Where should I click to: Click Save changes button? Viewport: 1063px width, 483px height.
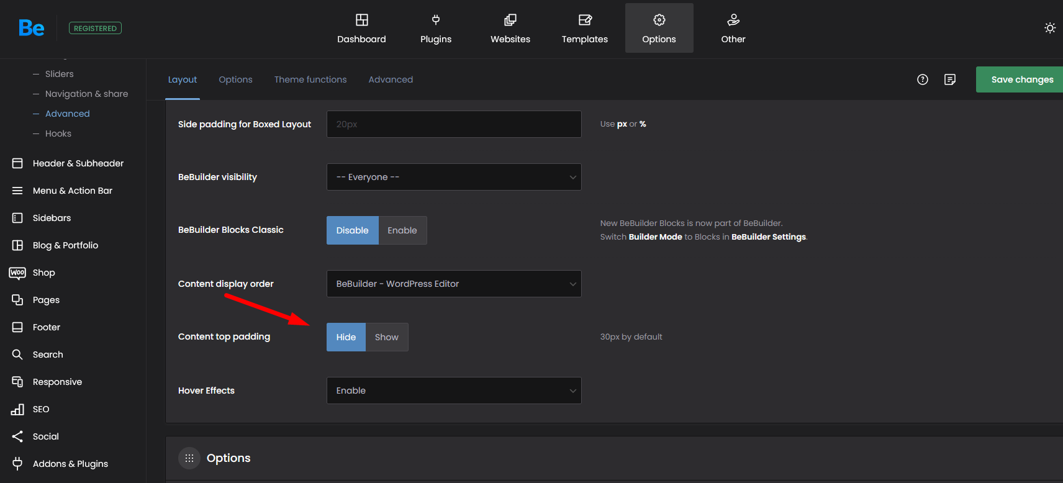point(1020,79)
